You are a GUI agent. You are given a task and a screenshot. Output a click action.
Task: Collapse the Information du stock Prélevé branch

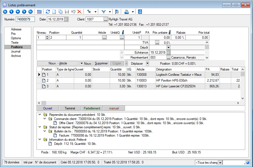coord(39,139)
